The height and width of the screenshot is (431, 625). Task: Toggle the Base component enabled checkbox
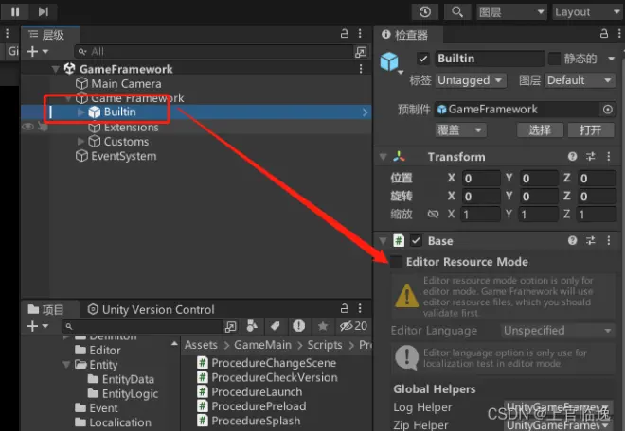click(x=416, y=240)
